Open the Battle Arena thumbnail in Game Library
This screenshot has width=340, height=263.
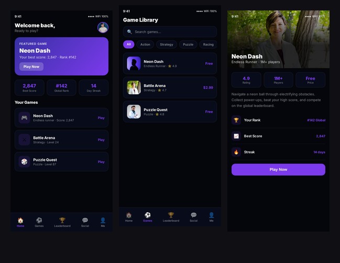coord(134,87)
